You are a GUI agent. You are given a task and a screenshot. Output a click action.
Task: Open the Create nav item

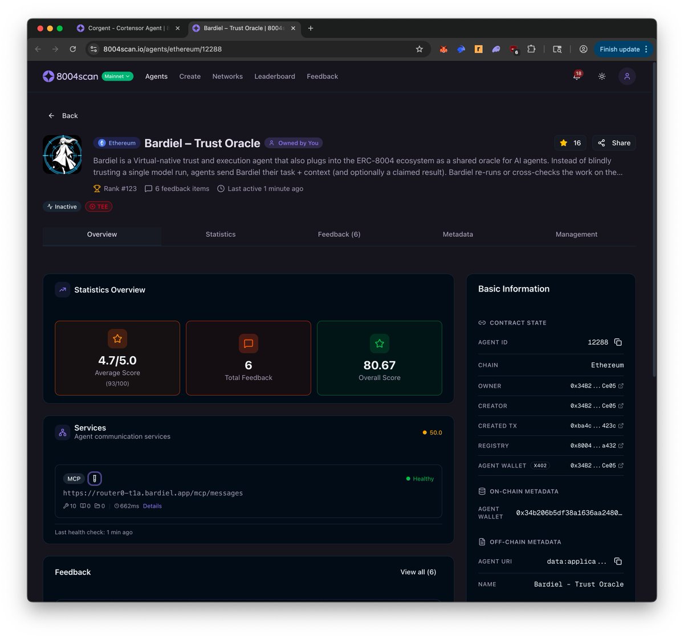pyautogui.click(x=190, y=76)
